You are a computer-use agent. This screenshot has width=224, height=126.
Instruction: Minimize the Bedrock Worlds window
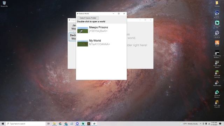point(113,14)
